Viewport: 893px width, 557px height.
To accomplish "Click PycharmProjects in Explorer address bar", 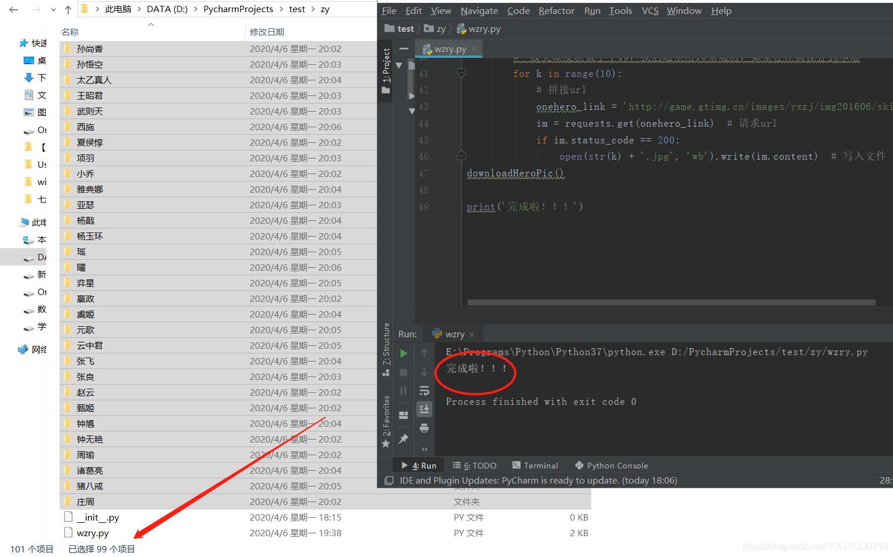I will [238, 9].
